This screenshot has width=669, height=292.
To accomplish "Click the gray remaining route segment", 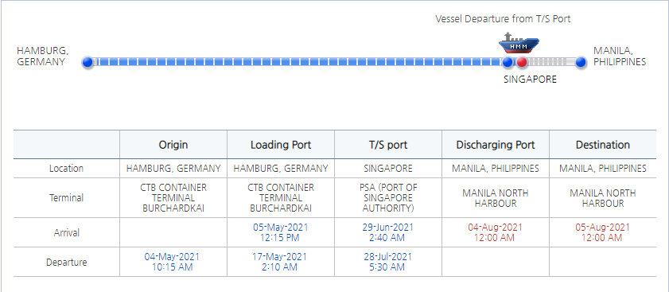I will click(550, 62).
